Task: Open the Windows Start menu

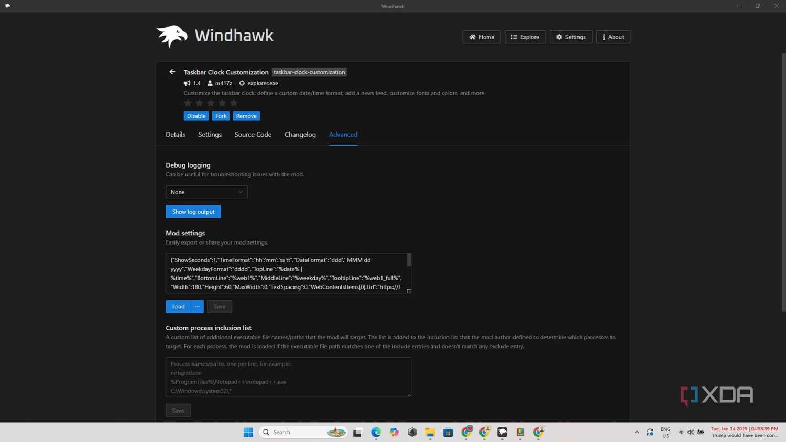Action: tap(248, 432)
